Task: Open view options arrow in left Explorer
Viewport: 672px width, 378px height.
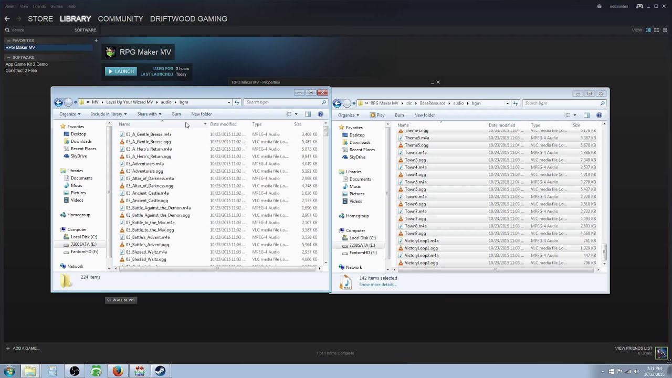Action: pyautogui.click(x=296, y=114)
